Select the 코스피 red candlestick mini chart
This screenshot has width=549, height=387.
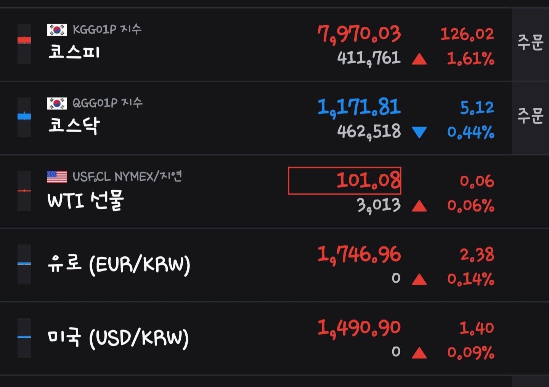point(24,44)
